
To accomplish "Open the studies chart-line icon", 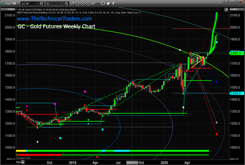I will (77, 4).
